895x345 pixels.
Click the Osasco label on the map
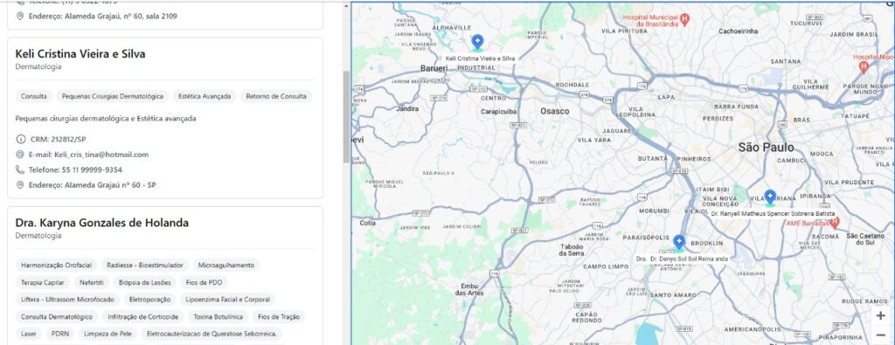coord(555,111)
